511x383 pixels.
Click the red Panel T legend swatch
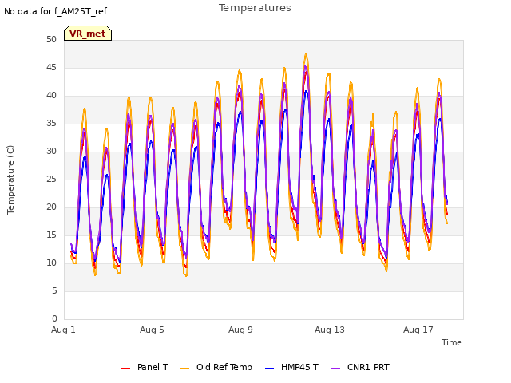[x=125, y=369]
